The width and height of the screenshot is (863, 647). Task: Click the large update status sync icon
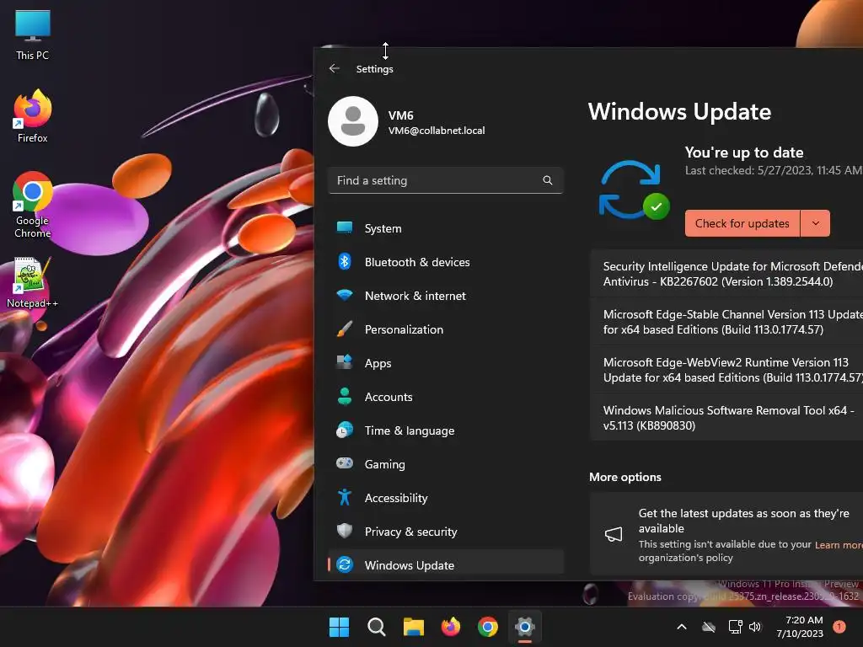pyautogui.click(x=634, y=190)
